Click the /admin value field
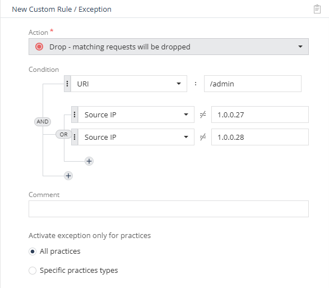 point(253,84)
